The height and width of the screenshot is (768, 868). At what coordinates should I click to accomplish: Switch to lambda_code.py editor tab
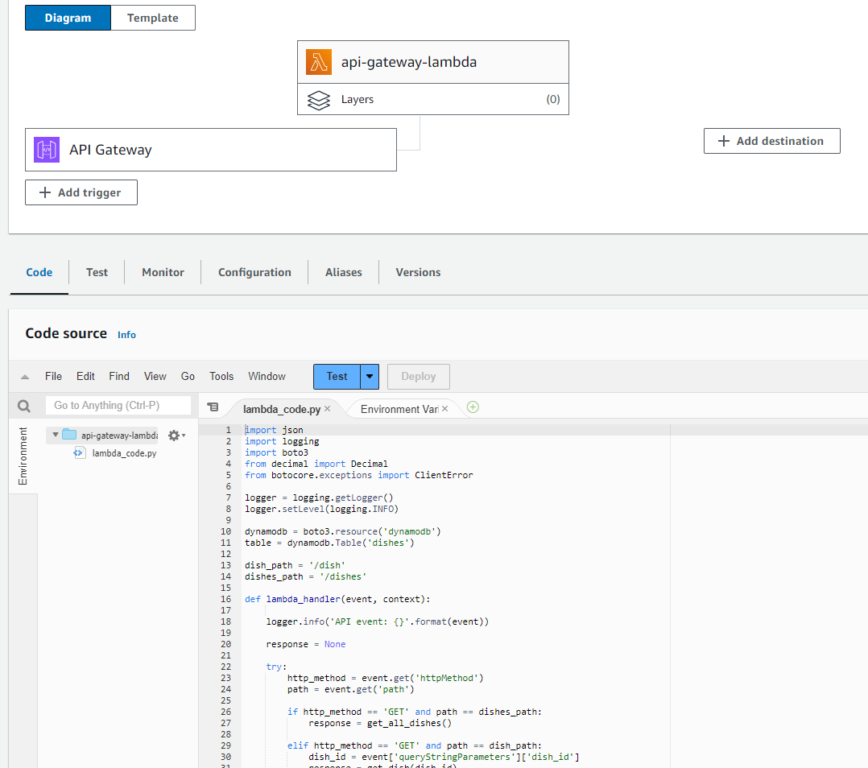282,409
